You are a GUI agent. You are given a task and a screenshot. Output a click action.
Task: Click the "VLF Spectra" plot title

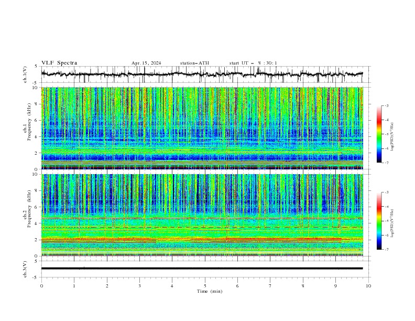(x=59, y=63)
